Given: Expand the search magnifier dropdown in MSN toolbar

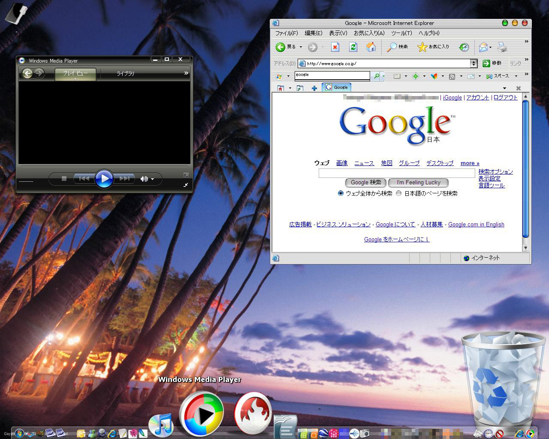Looking at the screenshot, I should (383, 76).
